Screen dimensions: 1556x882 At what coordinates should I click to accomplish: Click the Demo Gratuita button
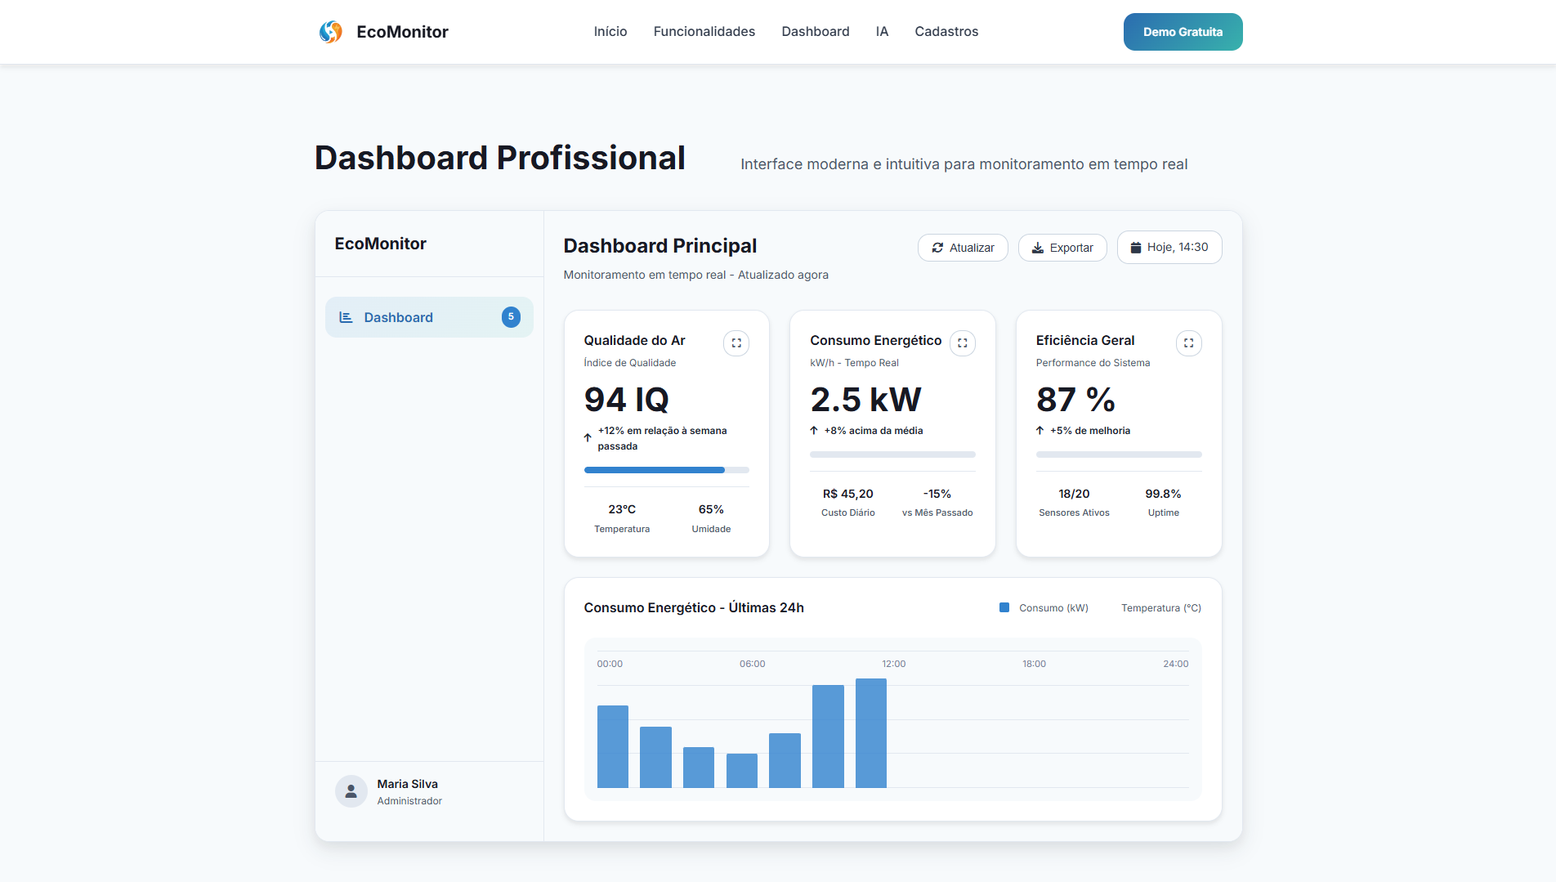1183,32
